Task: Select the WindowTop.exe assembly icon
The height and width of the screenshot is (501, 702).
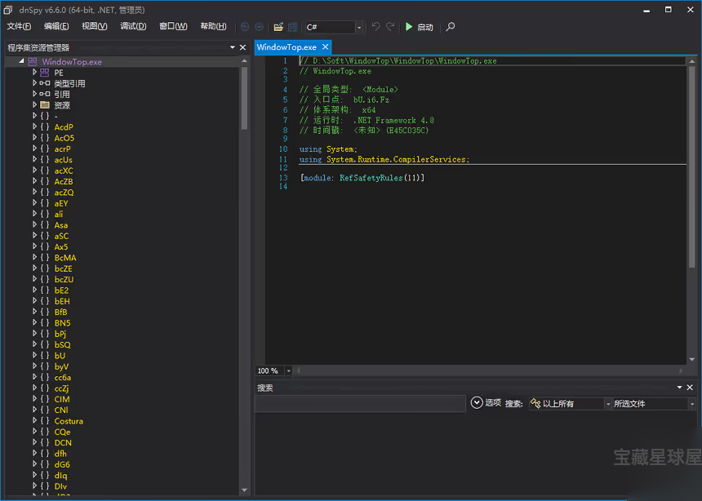Action: (33, 62)
